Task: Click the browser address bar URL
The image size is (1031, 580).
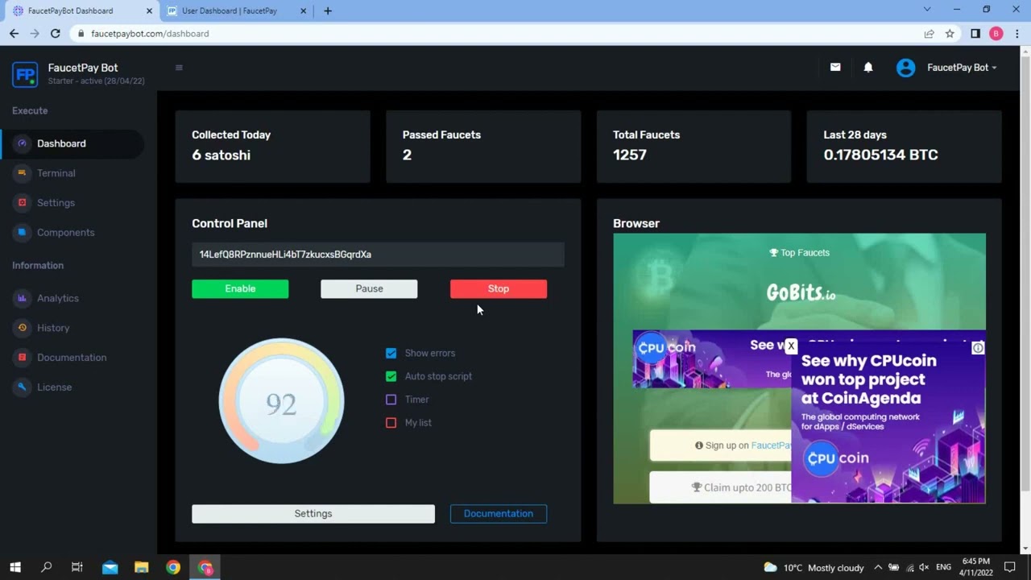Action: coord(150,34)
